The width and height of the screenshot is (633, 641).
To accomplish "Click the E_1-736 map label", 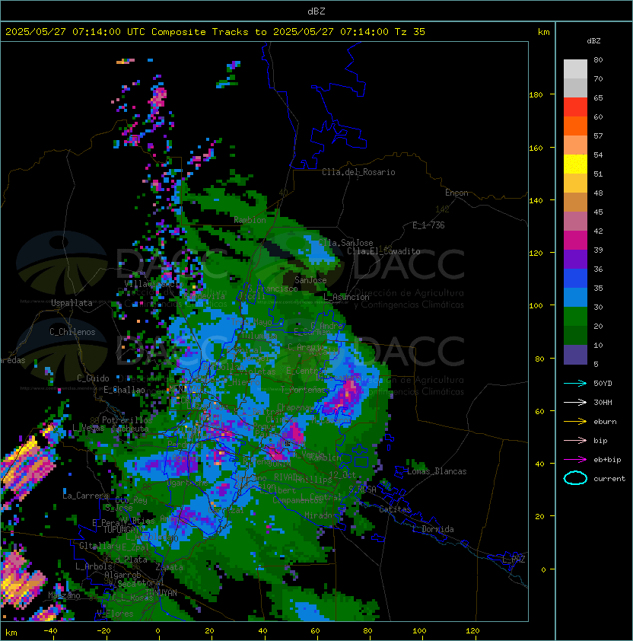I will [x=428, y=225].
